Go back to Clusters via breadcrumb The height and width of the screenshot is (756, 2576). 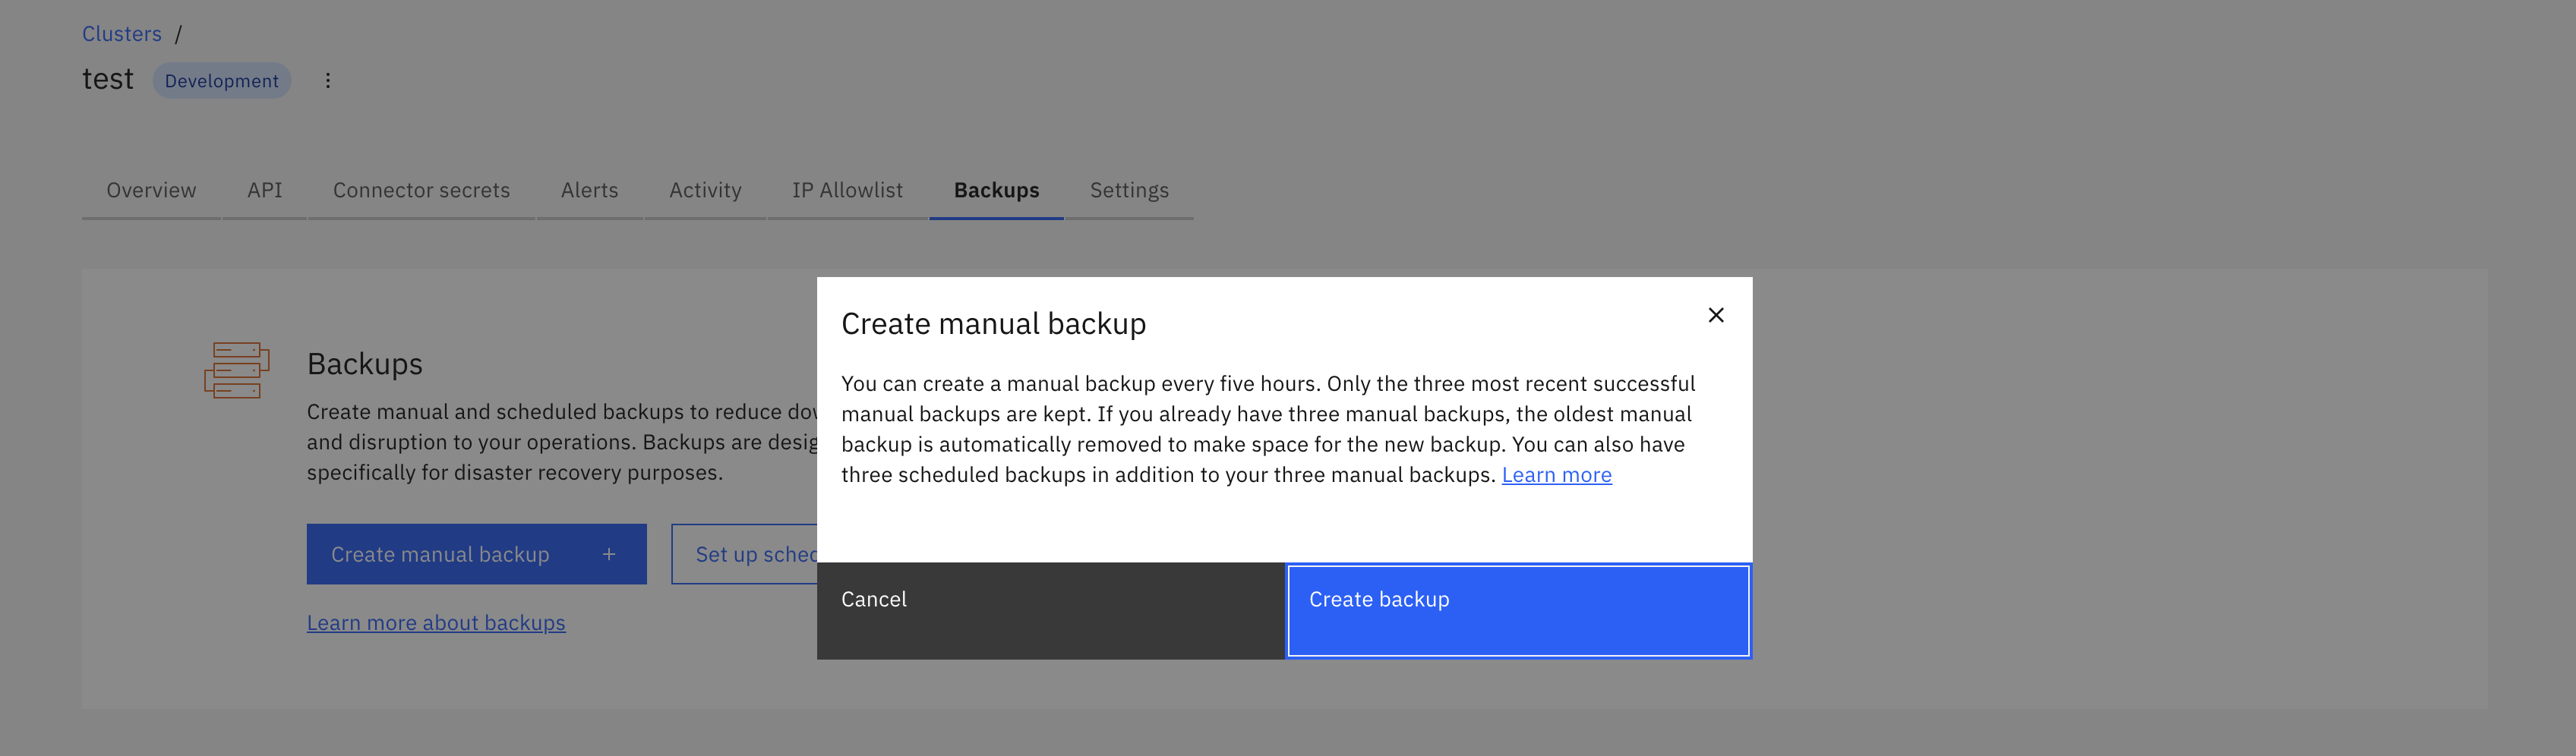coord(121,34)
